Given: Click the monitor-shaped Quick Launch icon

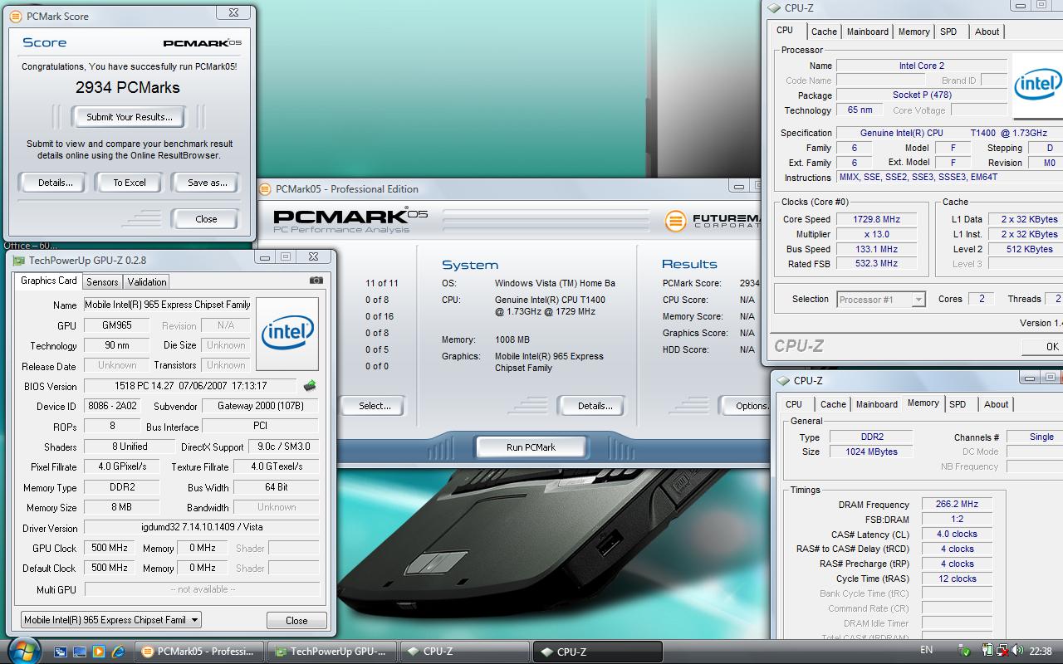Looking at the screenshot, I should pyautogui.click(x=80, y=652).
